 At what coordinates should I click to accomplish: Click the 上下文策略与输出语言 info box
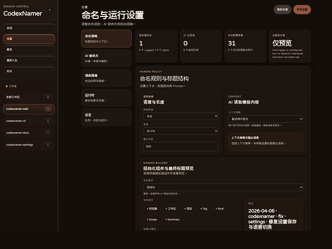pos(266,142)
